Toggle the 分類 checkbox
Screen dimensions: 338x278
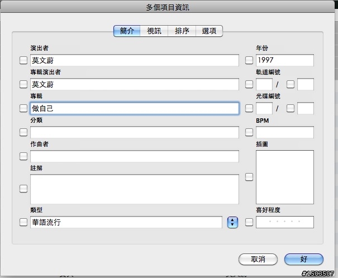[23, 132]
